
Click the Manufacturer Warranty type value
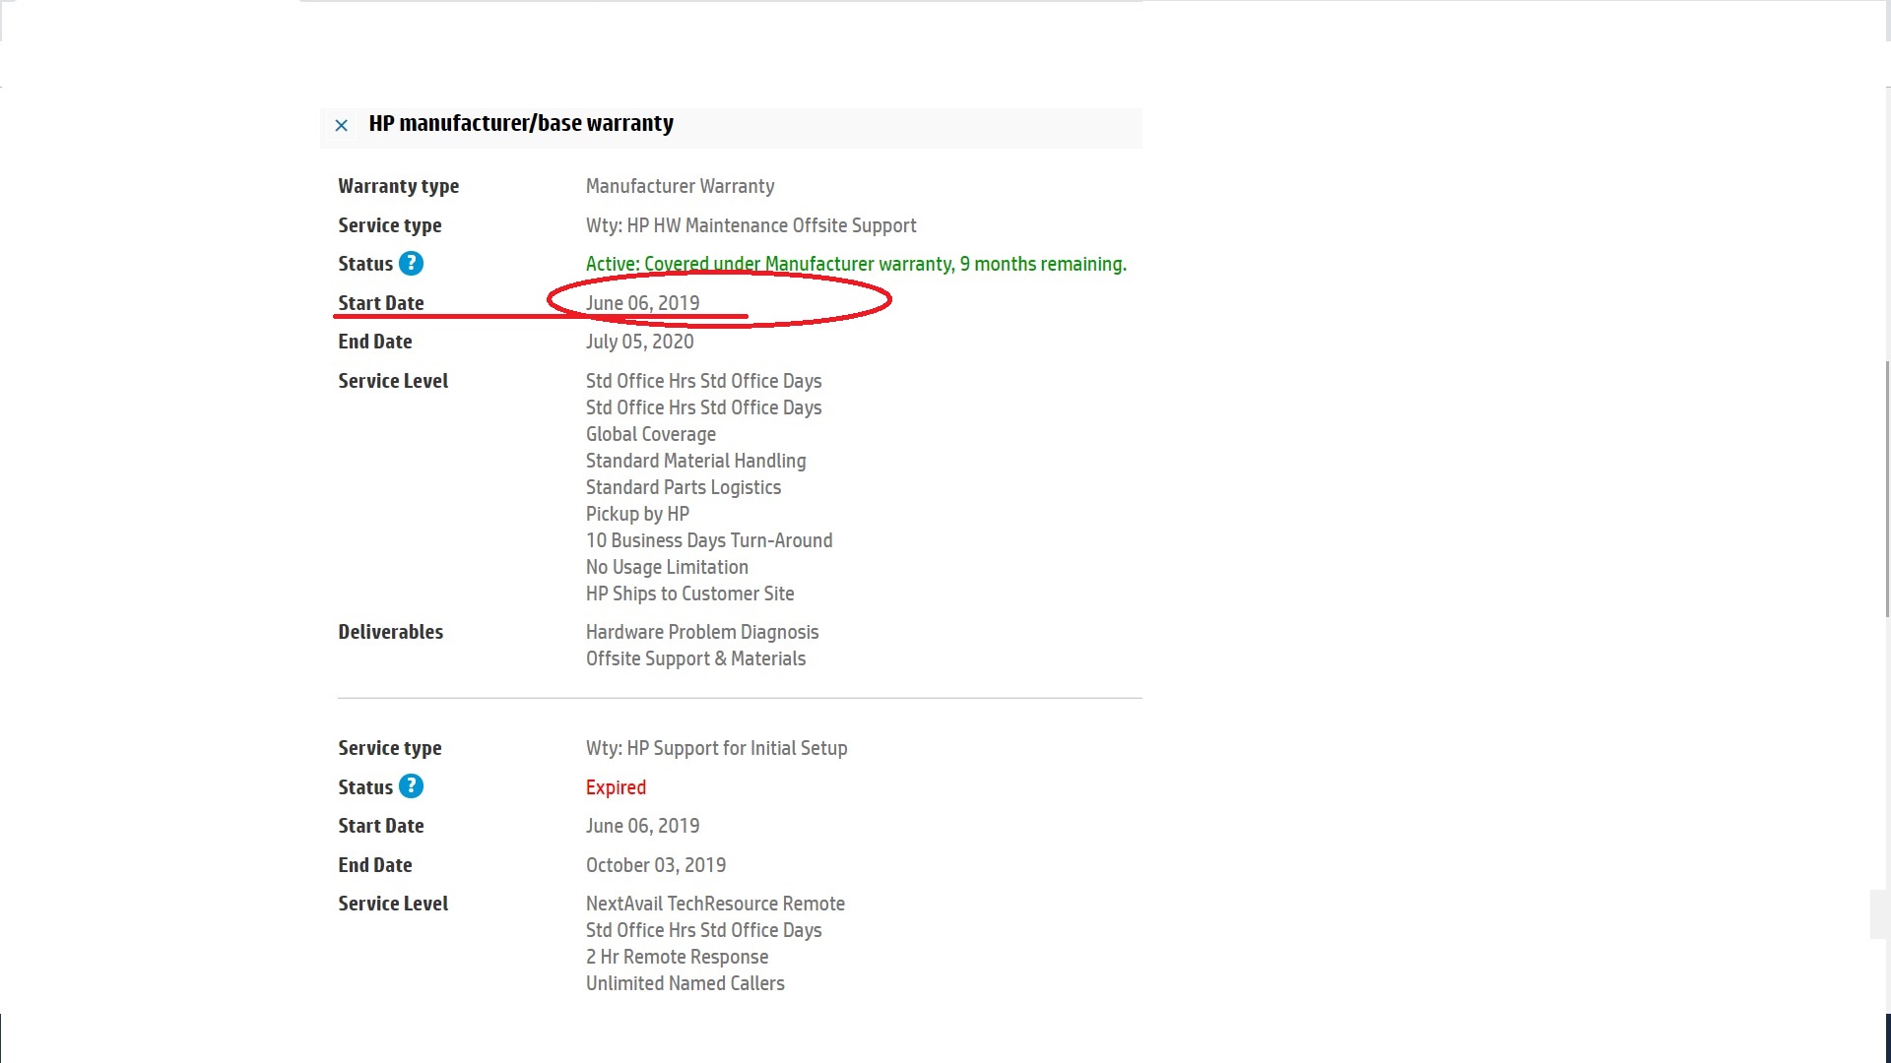[x=680, y=186]
